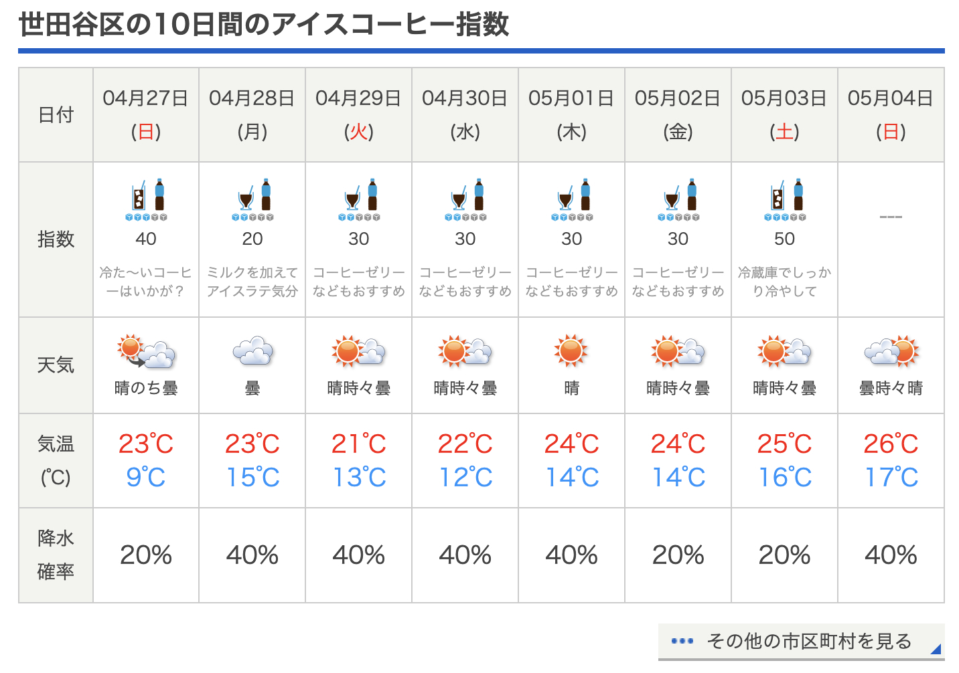Select the 04月27日 (日) date header
The image size is (959, 673).
click(146, 114)
